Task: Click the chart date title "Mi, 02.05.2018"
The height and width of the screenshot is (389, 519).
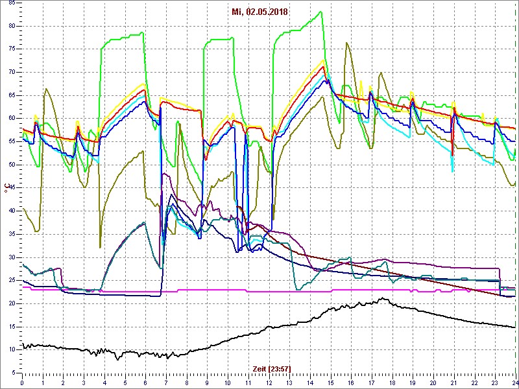Action: pos(259,12)
